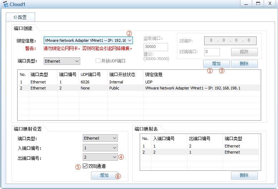Viewport: 278px width, 189px height.
Task: Click 删除 button under 端口映射表
Action: pyautogui.click(x=244, y=175)
